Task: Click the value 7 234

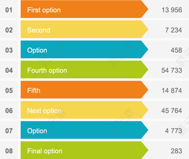Action: tap(174, 30)
